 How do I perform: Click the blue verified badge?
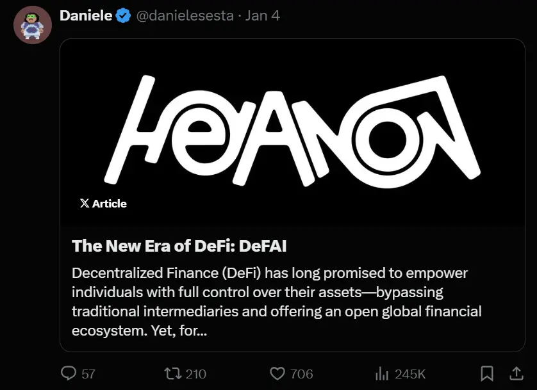(123, 16)
